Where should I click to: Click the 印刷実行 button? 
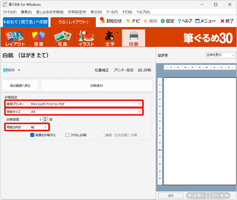97,86
